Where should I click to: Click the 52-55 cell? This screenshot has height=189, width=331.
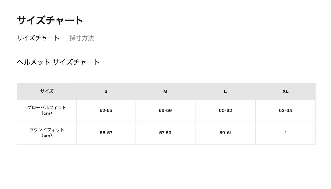click(106, 111)
